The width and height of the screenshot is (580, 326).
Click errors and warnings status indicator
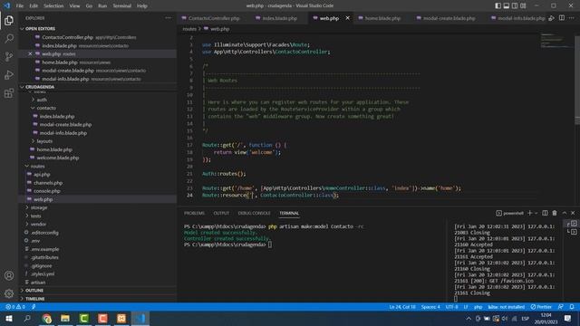pos(15,307)
